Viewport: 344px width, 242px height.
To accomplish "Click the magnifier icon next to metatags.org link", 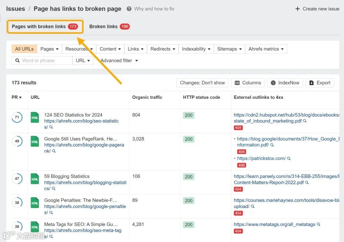I will 318,225.
